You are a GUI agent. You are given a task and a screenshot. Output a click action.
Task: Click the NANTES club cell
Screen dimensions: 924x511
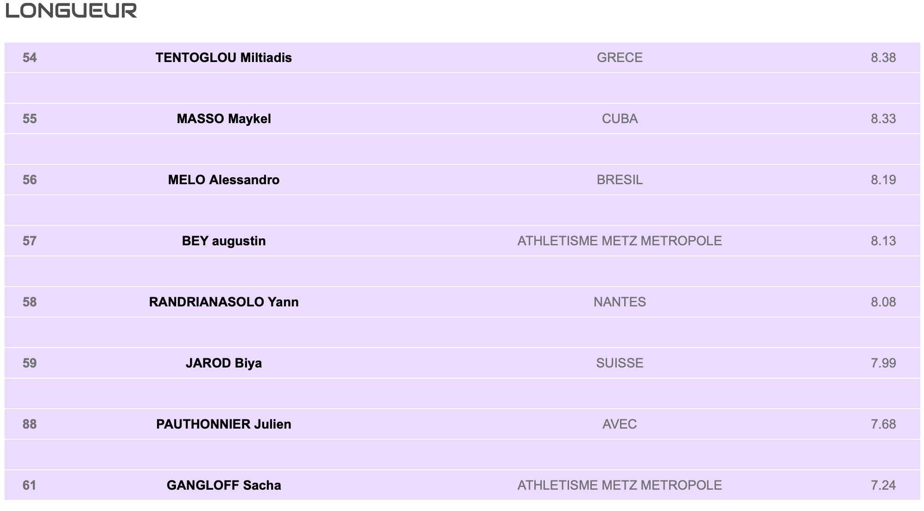pos(620,302)
